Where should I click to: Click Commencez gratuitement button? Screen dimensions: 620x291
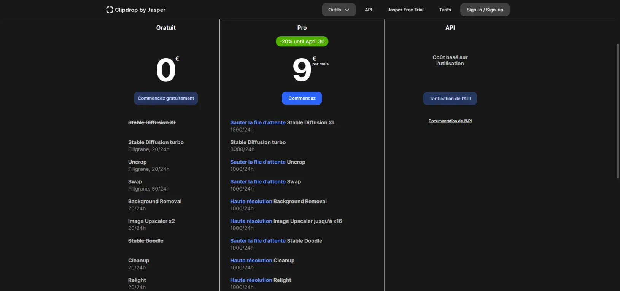pyautogui.click(x=166, y=98)
